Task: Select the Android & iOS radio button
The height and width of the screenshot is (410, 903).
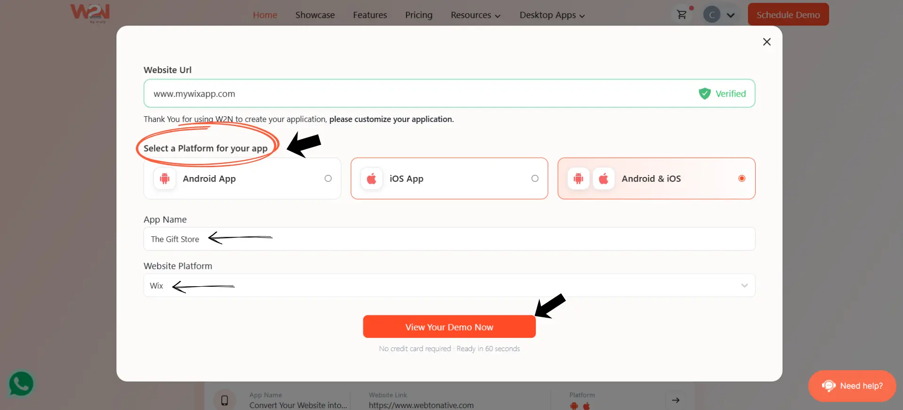Action: (742, 178)
